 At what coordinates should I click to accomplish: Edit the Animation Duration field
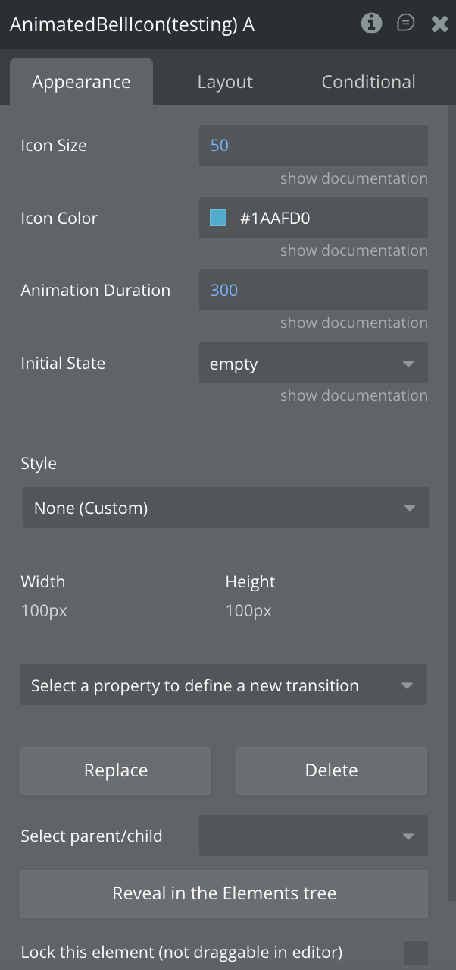click(313, 290)
